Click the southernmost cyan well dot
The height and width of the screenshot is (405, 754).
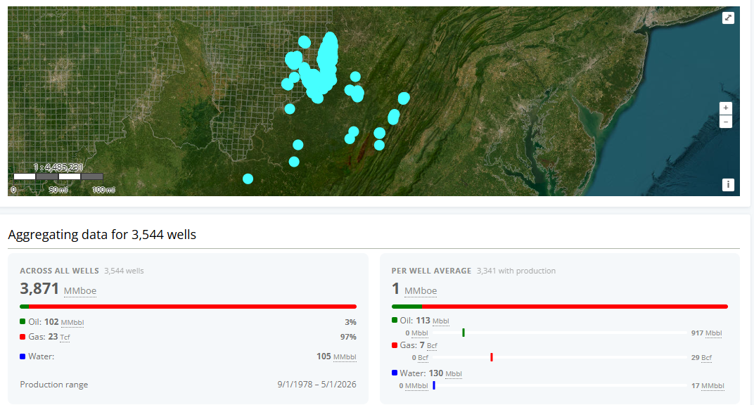pos(248,179)
